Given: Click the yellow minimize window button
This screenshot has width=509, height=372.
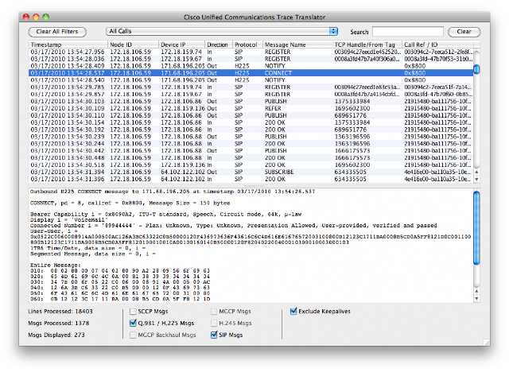Looking at the screenshot, I should coord(36,17).
